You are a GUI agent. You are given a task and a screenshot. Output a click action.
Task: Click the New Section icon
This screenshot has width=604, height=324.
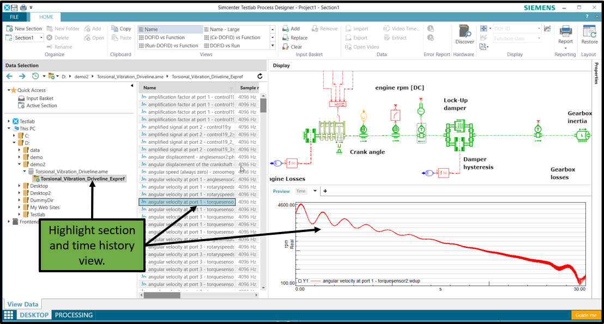coord(10,29)
